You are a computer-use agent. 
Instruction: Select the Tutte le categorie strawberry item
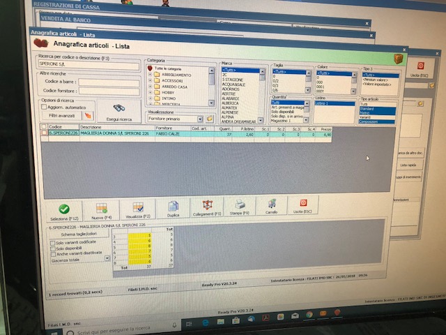tap(165, 68)
